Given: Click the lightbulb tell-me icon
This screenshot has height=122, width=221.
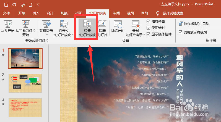Looking at the screenshot, I should click(x=158, y=13).
